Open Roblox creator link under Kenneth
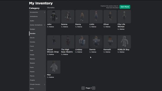162x91 pixels. click(108, 52)
